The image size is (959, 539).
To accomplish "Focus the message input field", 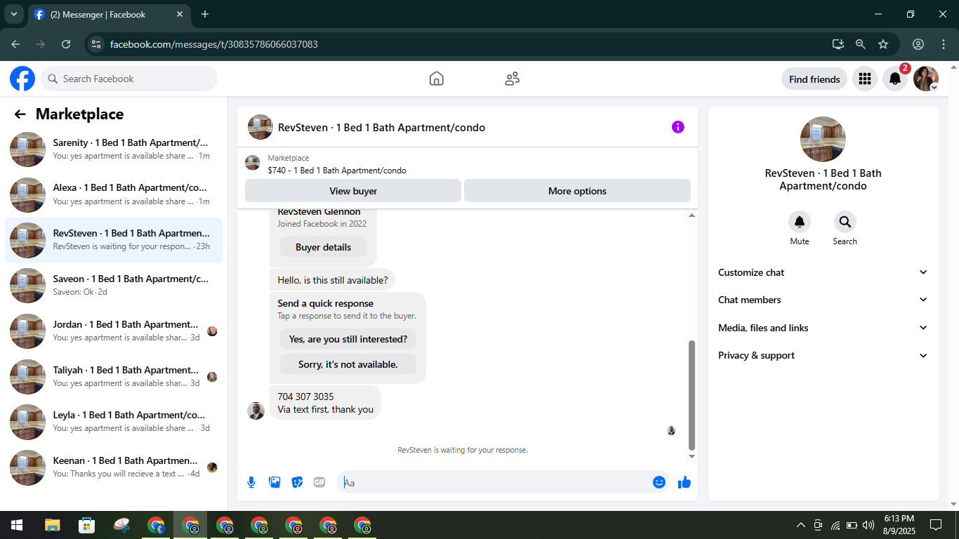I will pos(494,482).
